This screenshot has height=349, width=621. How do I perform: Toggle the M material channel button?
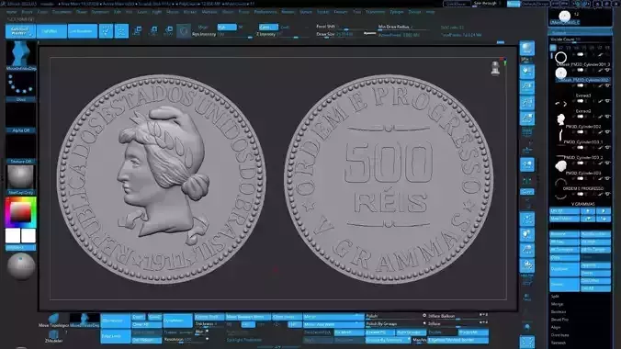[241, 27]
